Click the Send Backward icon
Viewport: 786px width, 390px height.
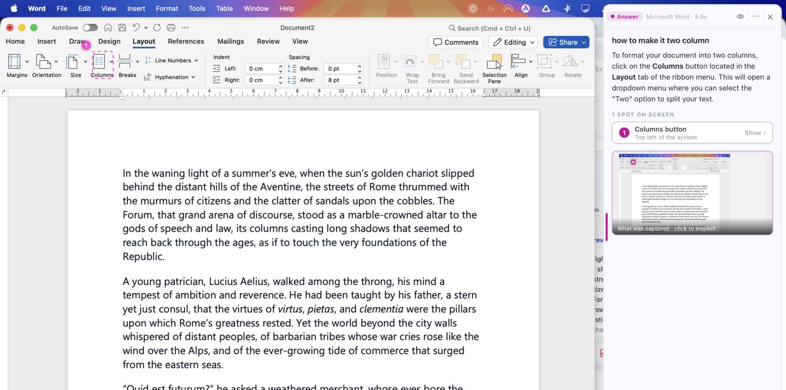click(463, 62)
